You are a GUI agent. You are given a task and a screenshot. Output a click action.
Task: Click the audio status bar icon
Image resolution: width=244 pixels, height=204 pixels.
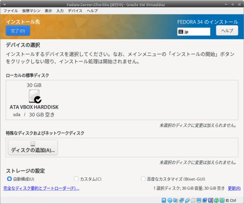[176, 200]
